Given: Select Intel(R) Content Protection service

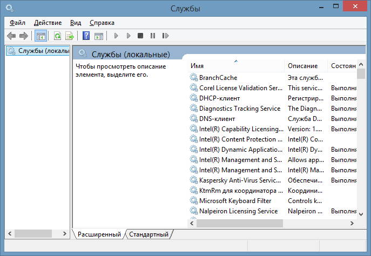Looking at the screenshot, I should coord(273,139).
